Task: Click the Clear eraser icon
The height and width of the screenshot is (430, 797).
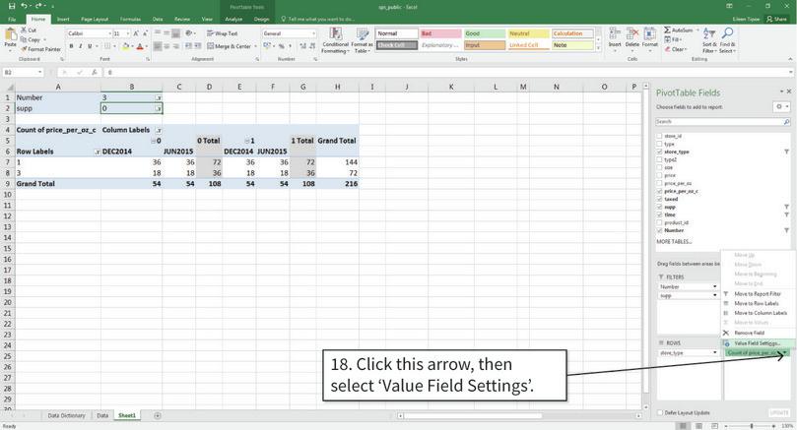Action: point(667,49)
